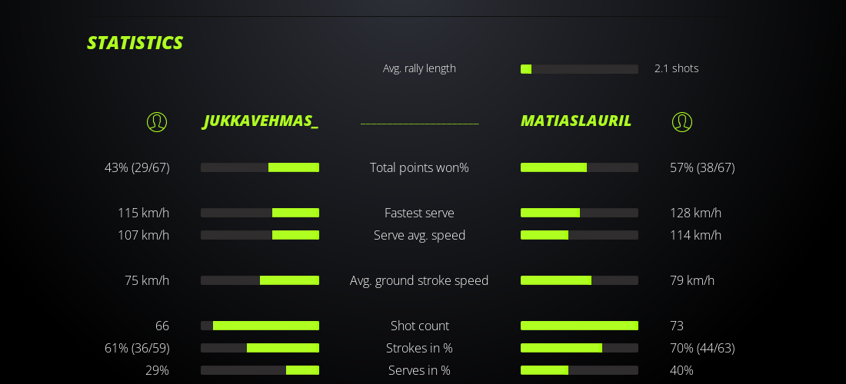Select the Strokes in % label
The image size is (846, 384).
coord(419,348)
